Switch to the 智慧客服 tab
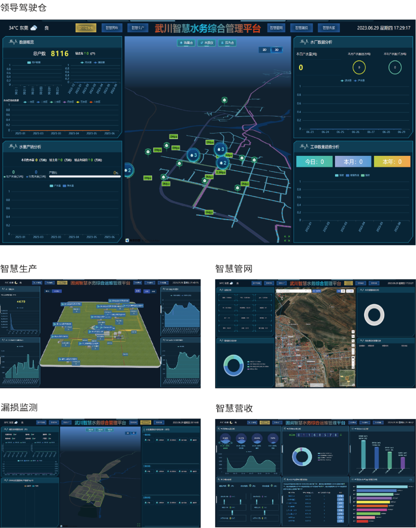This screenshot has width=416, height=528. [x=328, y=28]
